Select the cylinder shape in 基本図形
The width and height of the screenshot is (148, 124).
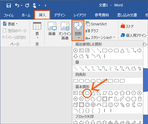pyautogui.click(x=140, y=99)
